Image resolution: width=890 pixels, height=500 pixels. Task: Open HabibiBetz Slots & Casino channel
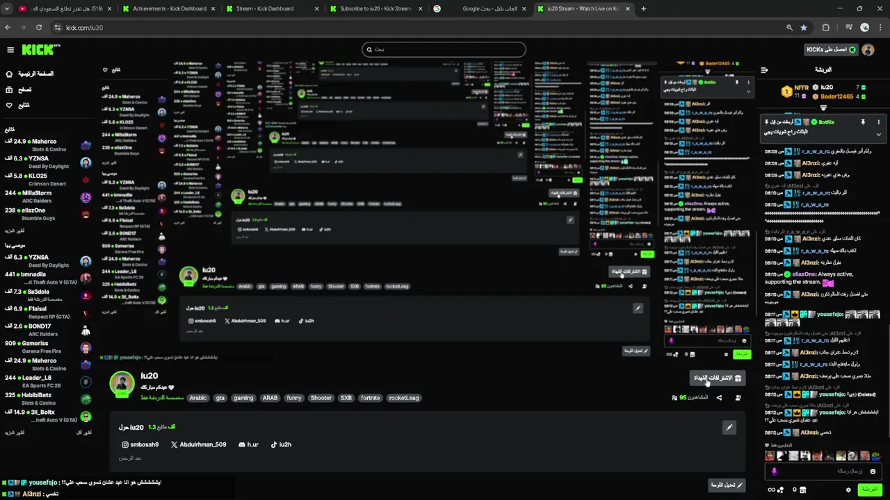click(47, 399)
